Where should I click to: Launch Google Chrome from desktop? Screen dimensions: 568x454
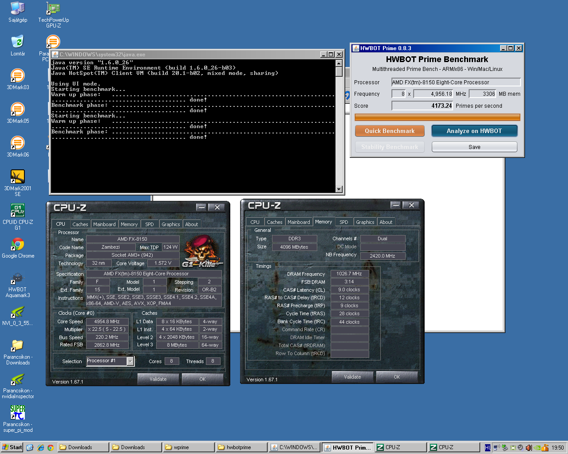pos(18,248)
